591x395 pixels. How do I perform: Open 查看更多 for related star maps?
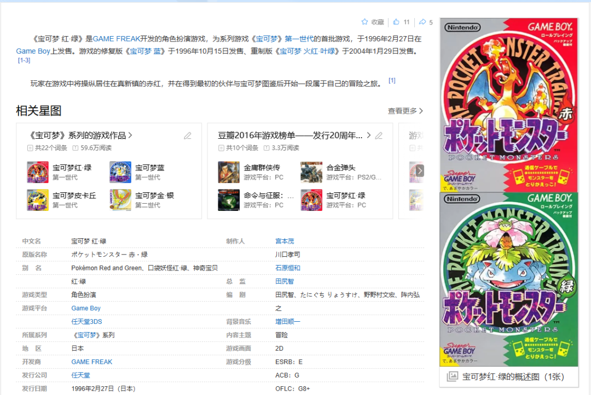(405, 111)
